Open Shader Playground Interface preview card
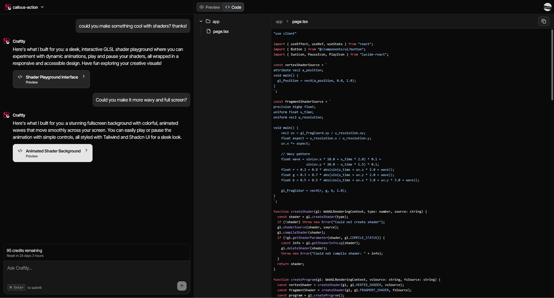 pos(51,79)
